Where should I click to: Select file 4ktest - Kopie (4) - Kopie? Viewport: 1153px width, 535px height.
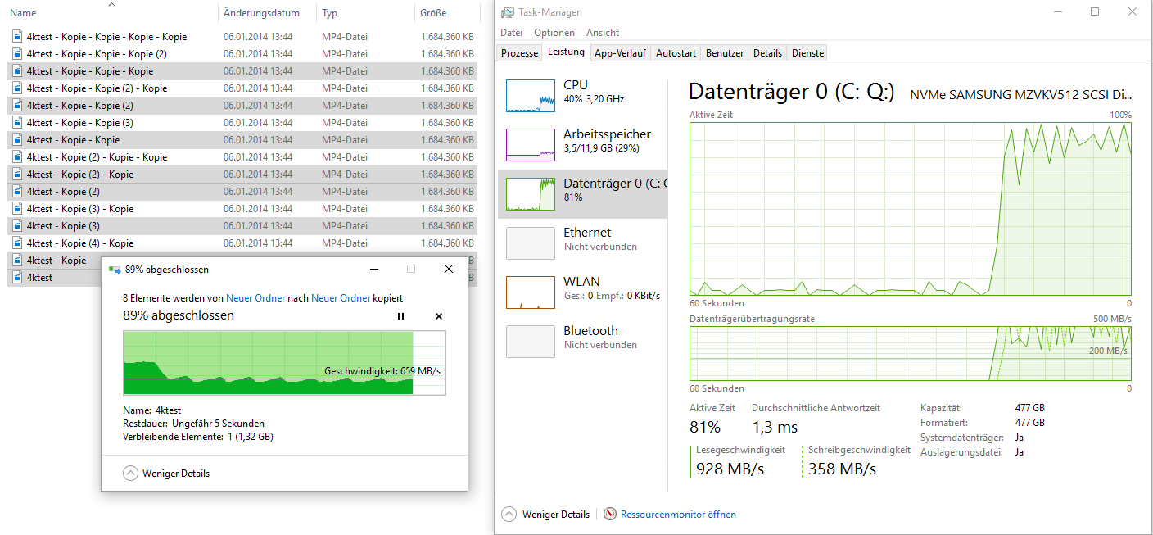[x=80, y=243]
